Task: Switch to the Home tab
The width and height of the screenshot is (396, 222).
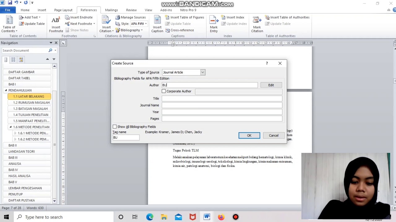Action: pyautogui.click(x=25, y=10)
